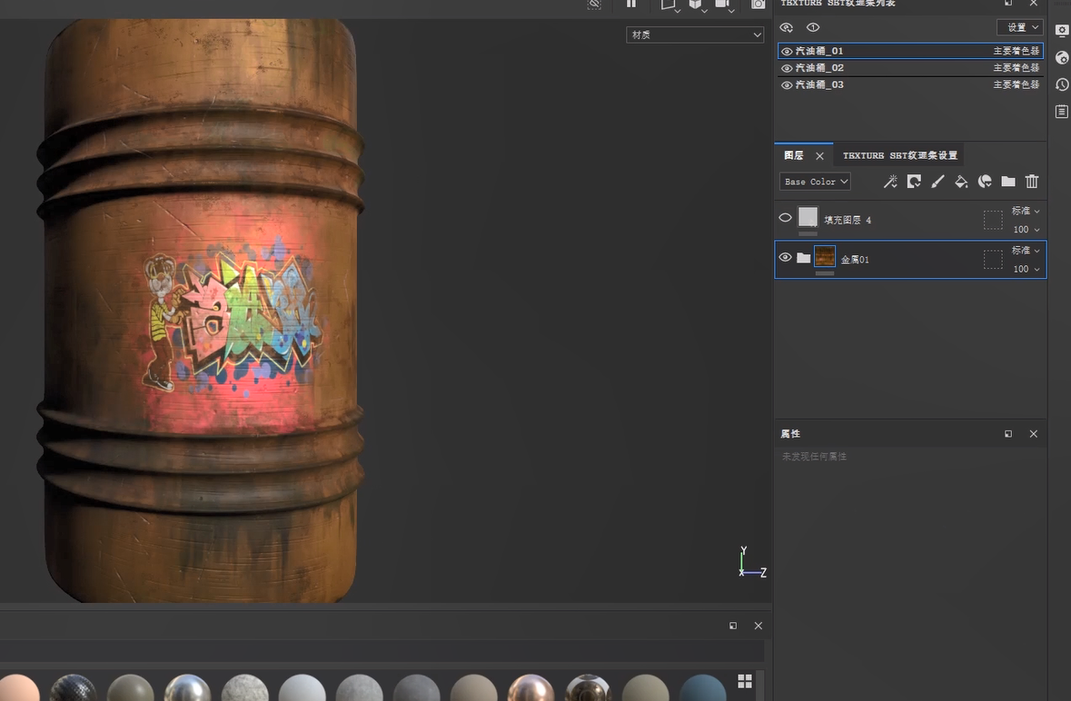Click 主要着色器 shader link for 汽油桶_01
The height and width of the screenshot is (701, 1071).
point(1016,52)
